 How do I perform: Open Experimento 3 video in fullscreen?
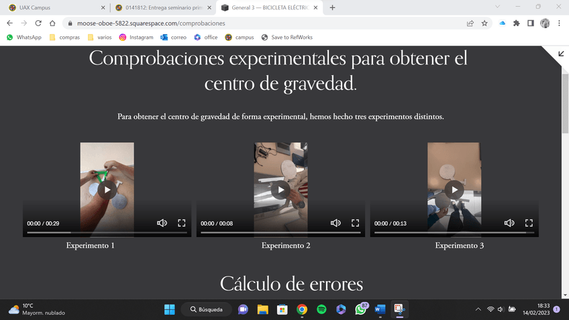click(x=529, y=223)
